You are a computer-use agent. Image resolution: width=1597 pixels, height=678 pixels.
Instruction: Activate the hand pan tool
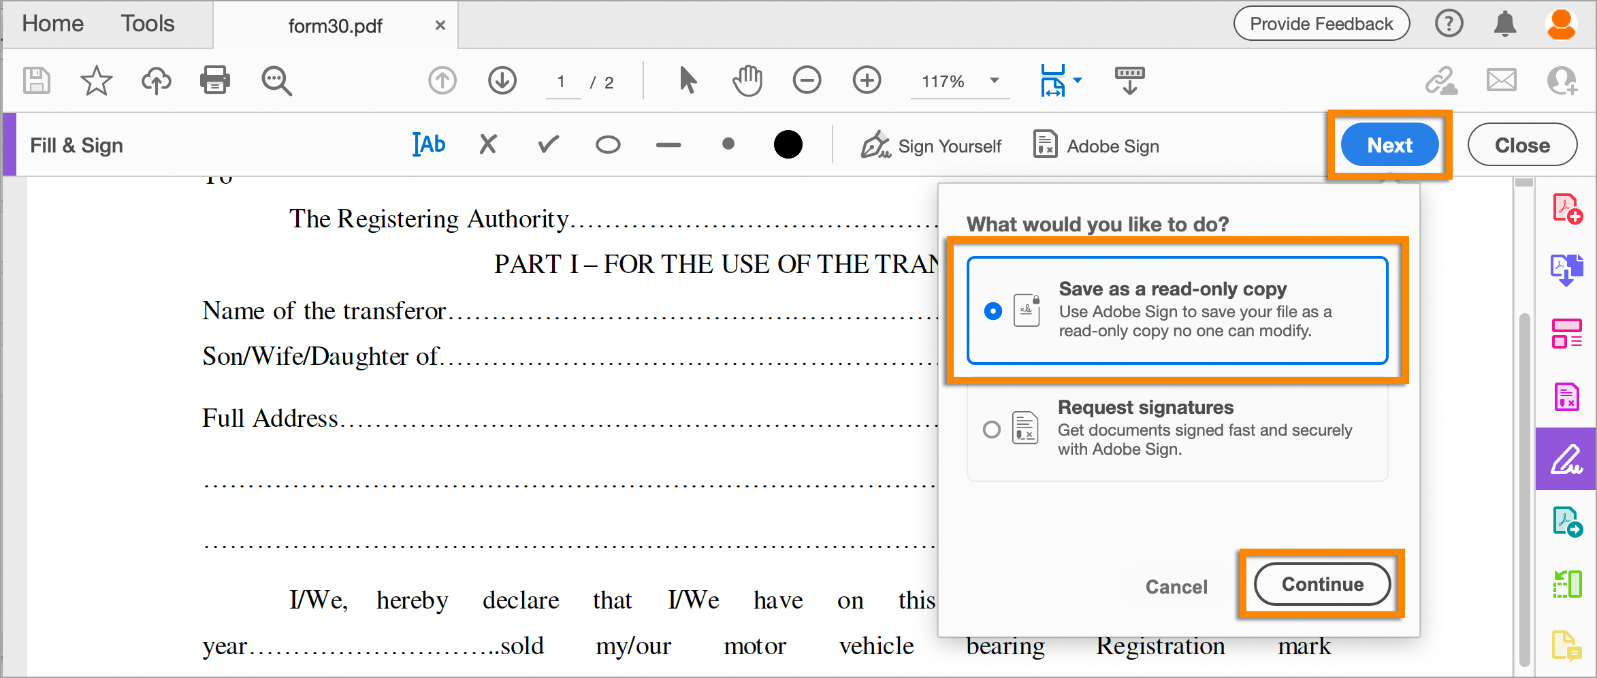[747, 80]
